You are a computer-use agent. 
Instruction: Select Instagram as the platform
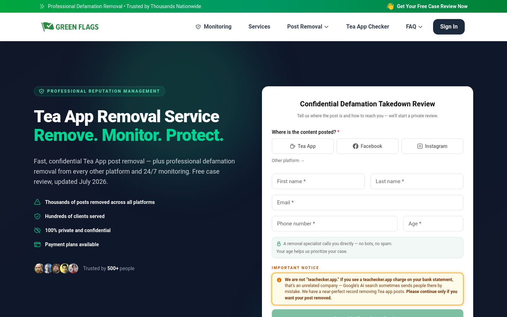432,146
